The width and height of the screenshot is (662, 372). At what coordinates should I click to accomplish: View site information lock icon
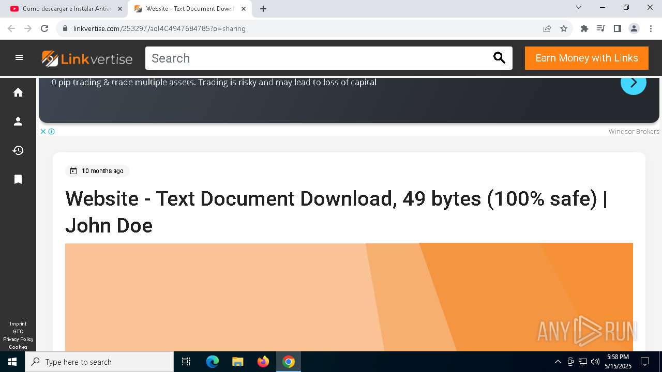pyautogui.click(x=65, y=28)
